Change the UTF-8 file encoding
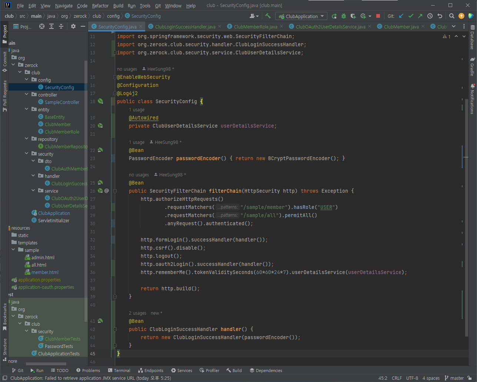Image resolution: width=477 pixels, height=382 pixels. pyautogui.click(x=412, y=378)
